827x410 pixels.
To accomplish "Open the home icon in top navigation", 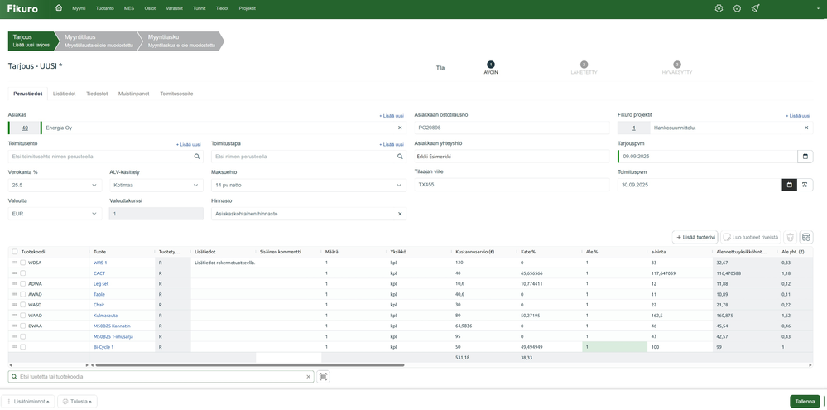I will tap(59, 8).
